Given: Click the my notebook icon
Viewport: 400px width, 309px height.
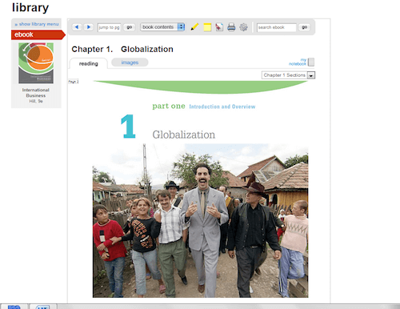Looking at the screenshot, I should coord(311,62).
